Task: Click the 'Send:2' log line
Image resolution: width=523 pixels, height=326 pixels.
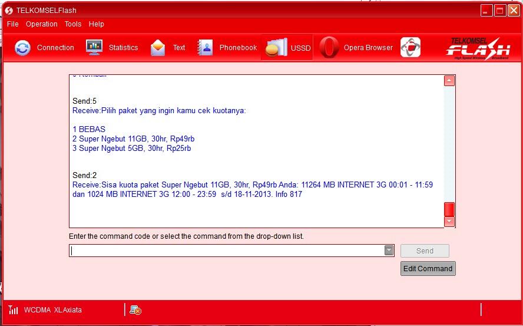Action: tap(84, 175)
